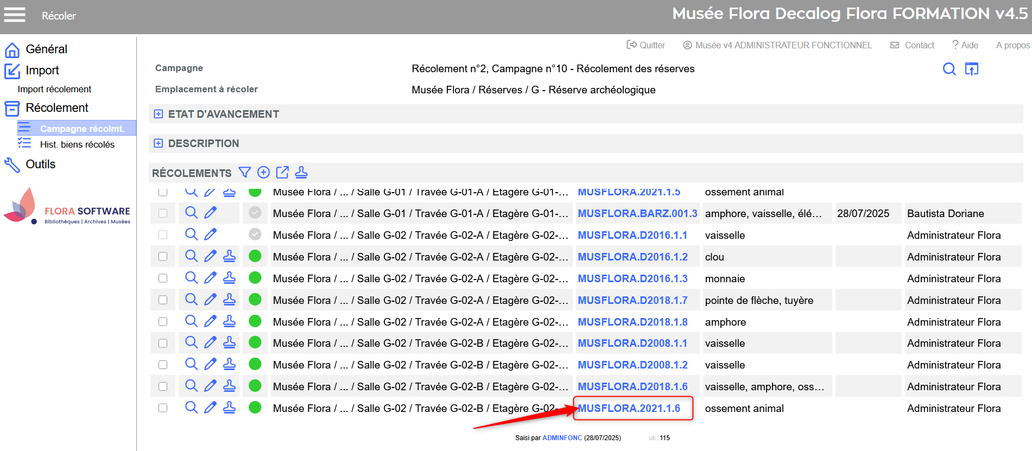Open the hamburger menu icon
Image resolution: width=1032 pixels, height=451 pixels.
click(x=15, y=15)
